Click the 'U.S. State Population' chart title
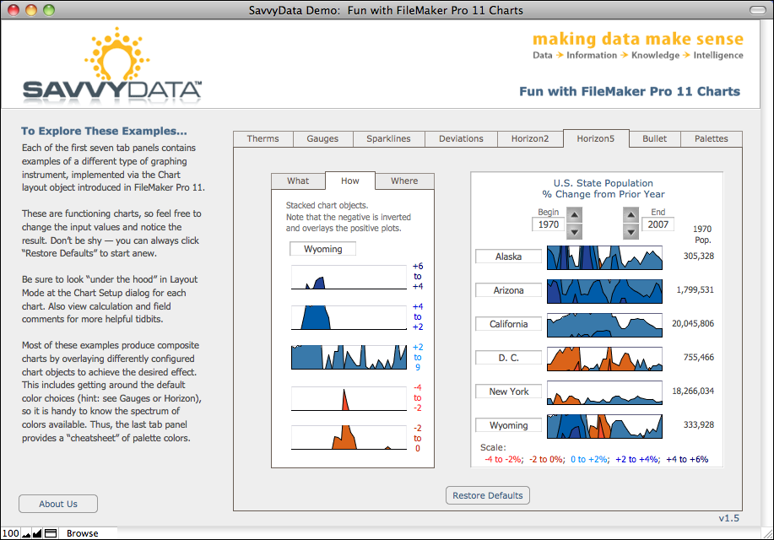Screen dimensions: 774x540 (x=604, y=183)
